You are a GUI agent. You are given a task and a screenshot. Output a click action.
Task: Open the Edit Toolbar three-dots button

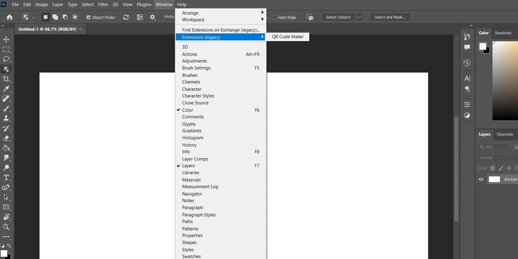tap(6, 237)
